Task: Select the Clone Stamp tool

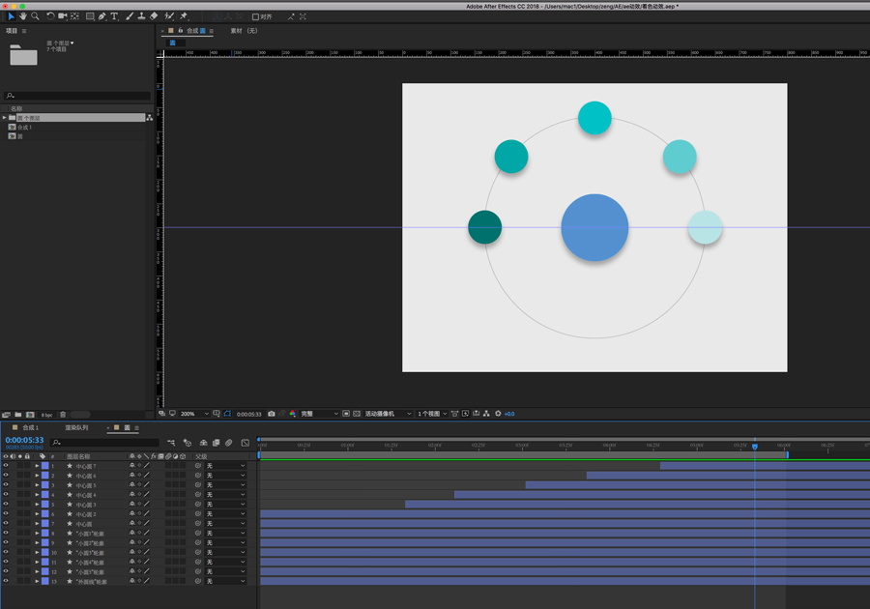Action: pyautogui.click(x=141, y=16)
